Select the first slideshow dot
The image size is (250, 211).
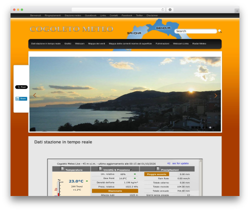click(x=192, y=127)
